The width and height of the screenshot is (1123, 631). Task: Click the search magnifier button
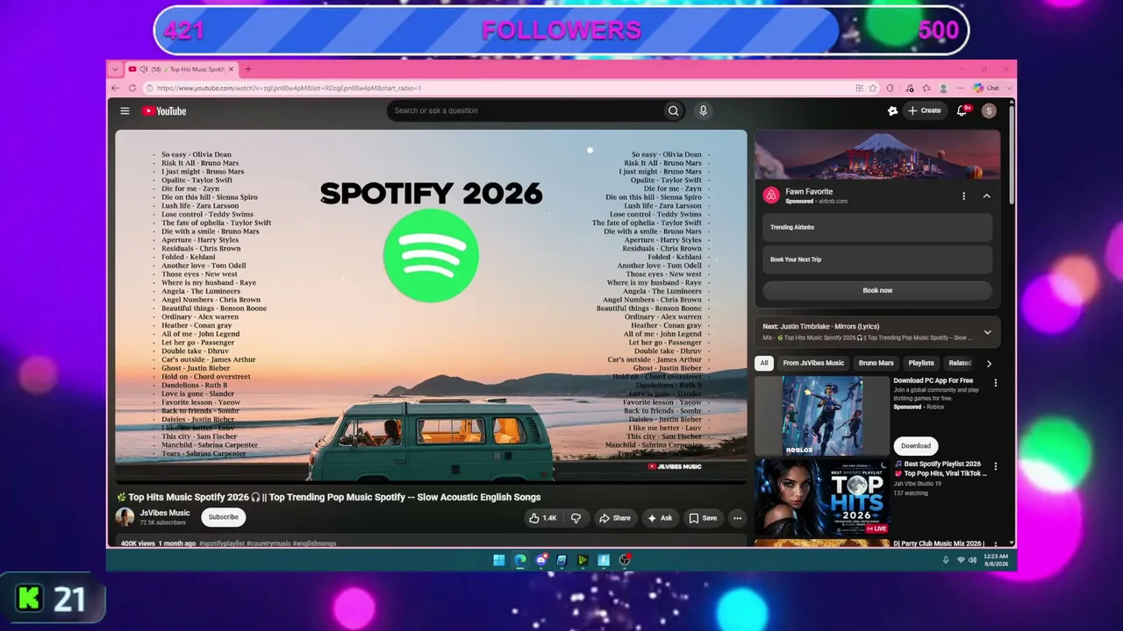click(673, 111)
